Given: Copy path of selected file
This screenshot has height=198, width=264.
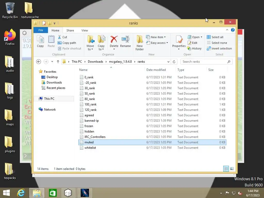Looking at the screenshot, I should (x=67, y=43).
